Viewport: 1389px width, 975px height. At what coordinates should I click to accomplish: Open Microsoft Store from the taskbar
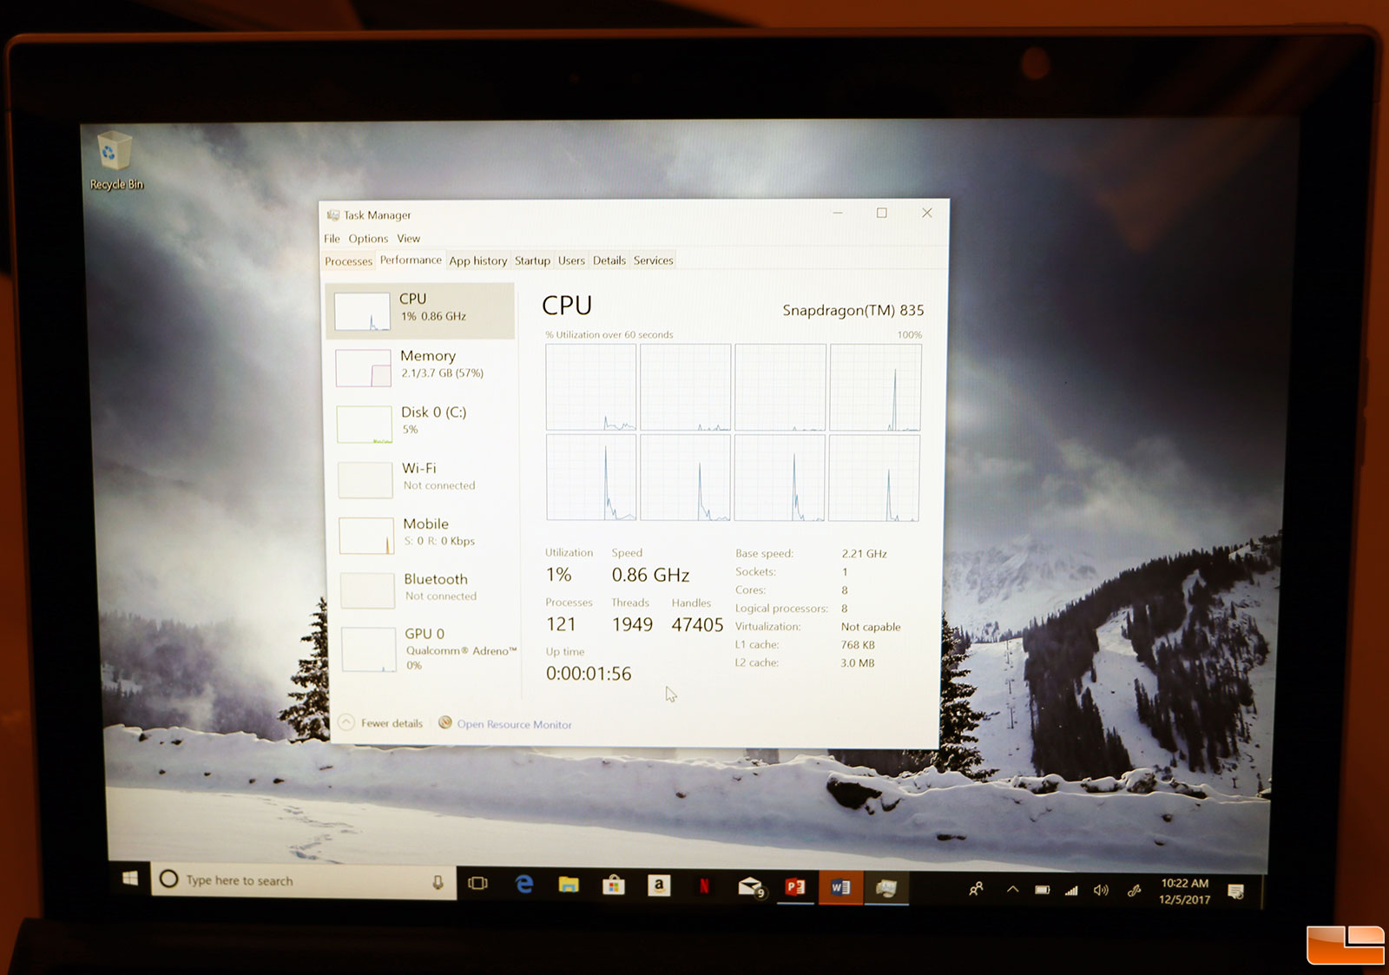point(614,885)
